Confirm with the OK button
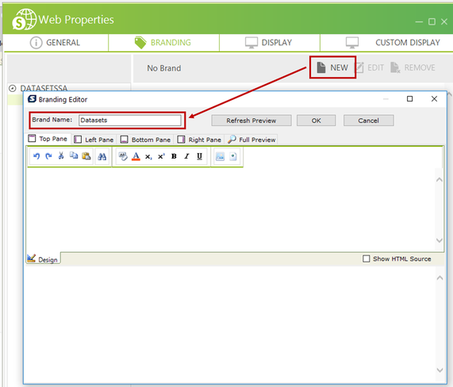This screenshot has height=387, width=453. pos(317,121)
